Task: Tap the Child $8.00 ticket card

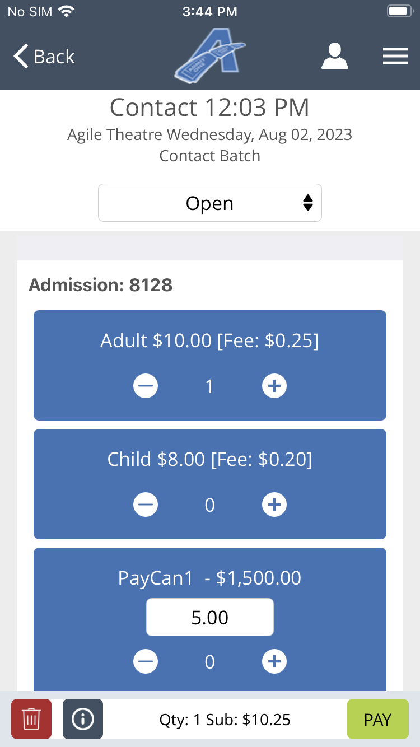Action: click(x=210, y=460)
